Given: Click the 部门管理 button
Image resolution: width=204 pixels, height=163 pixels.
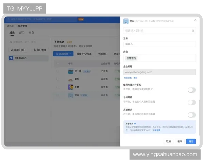Looking at the screenshot, I should point(40,50).
